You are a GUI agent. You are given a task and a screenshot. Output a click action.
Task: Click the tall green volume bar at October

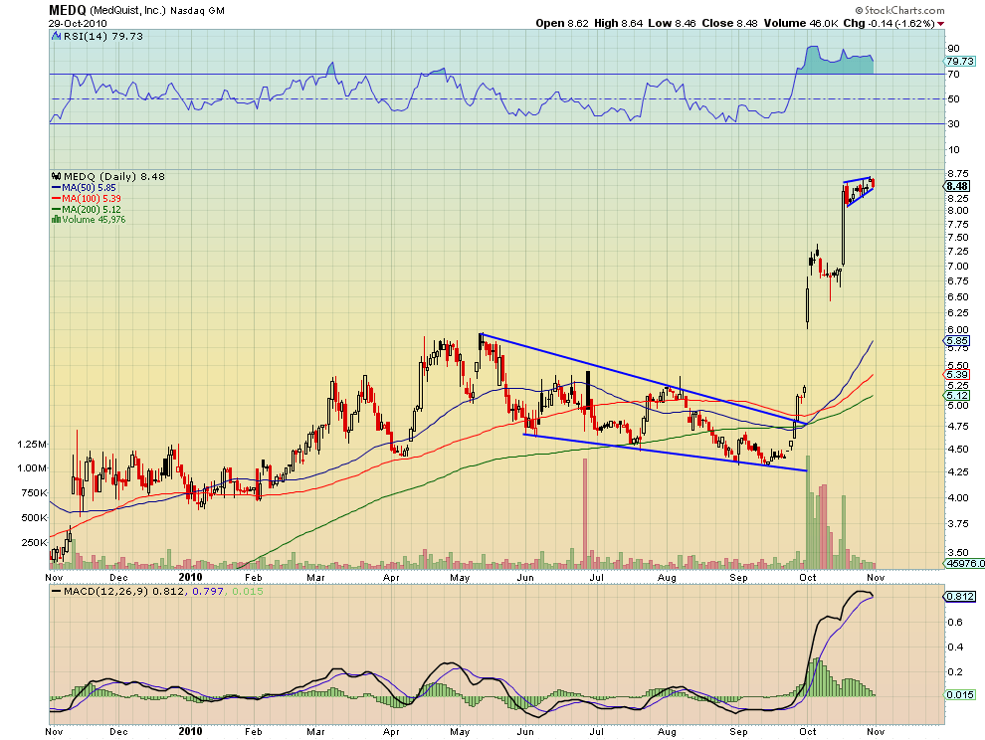click(807, 512)
